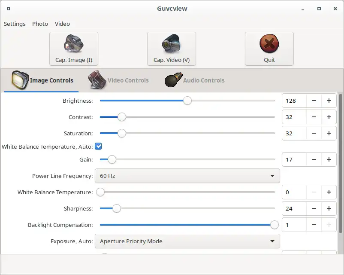
Task: Click the Sharpness value field showing 24
Action: click(x=294, y=208)
